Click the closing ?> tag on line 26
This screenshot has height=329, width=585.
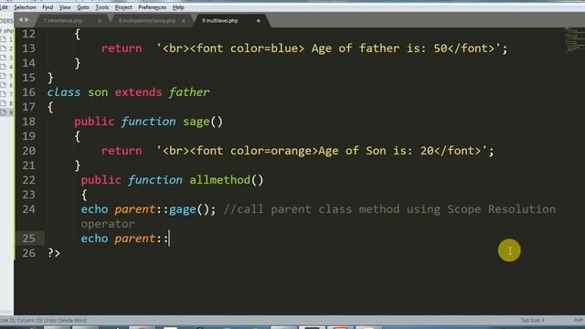[x=54, y=253]
